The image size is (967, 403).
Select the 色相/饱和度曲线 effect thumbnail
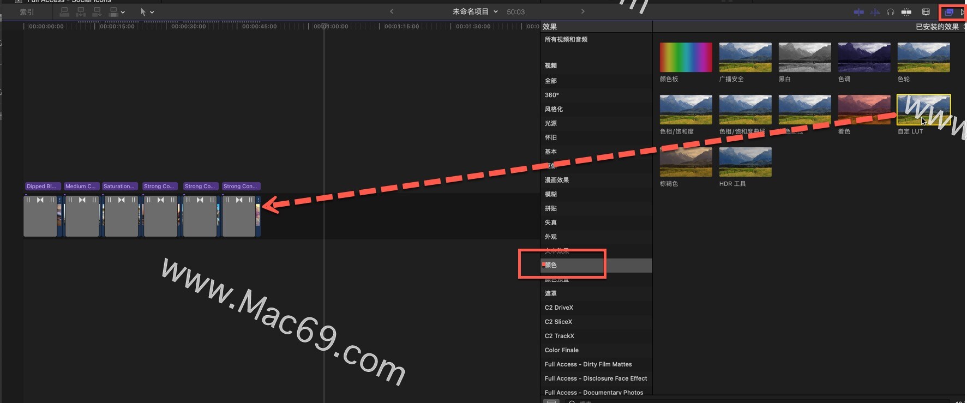745,110
